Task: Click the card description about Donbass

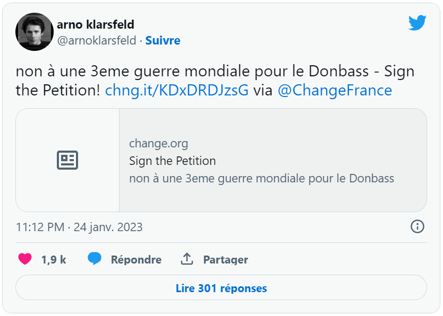Action: (x=262, y=179)
